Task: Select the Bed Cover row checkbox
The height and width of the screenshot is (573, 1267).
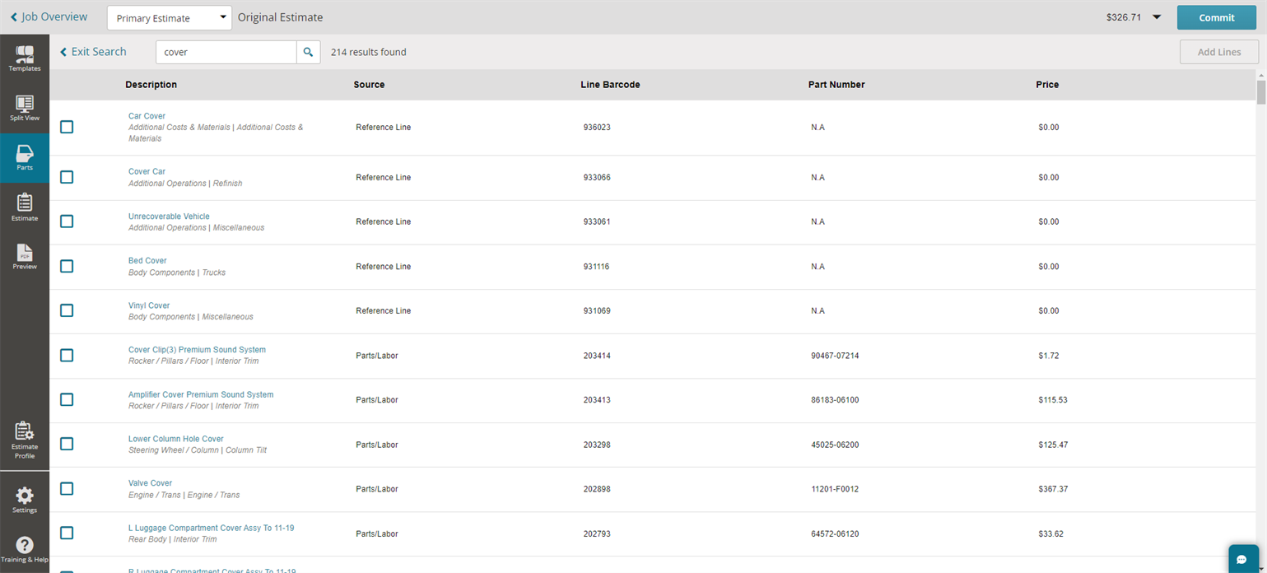Action: pos(67,266)
